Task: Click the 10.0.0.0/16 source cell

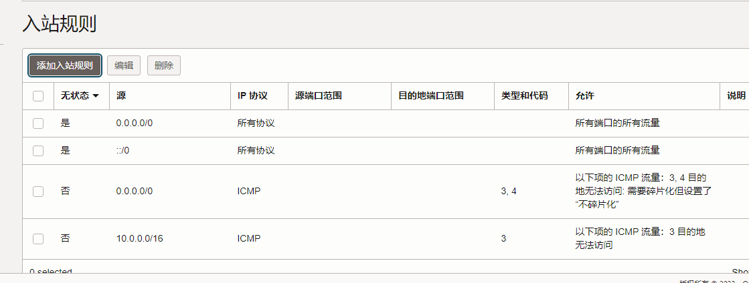Action: click(140, 238)
